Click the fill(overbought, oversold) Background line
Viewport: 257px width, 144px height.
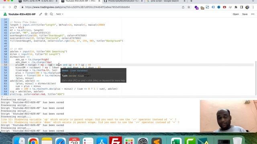point(66,41)
